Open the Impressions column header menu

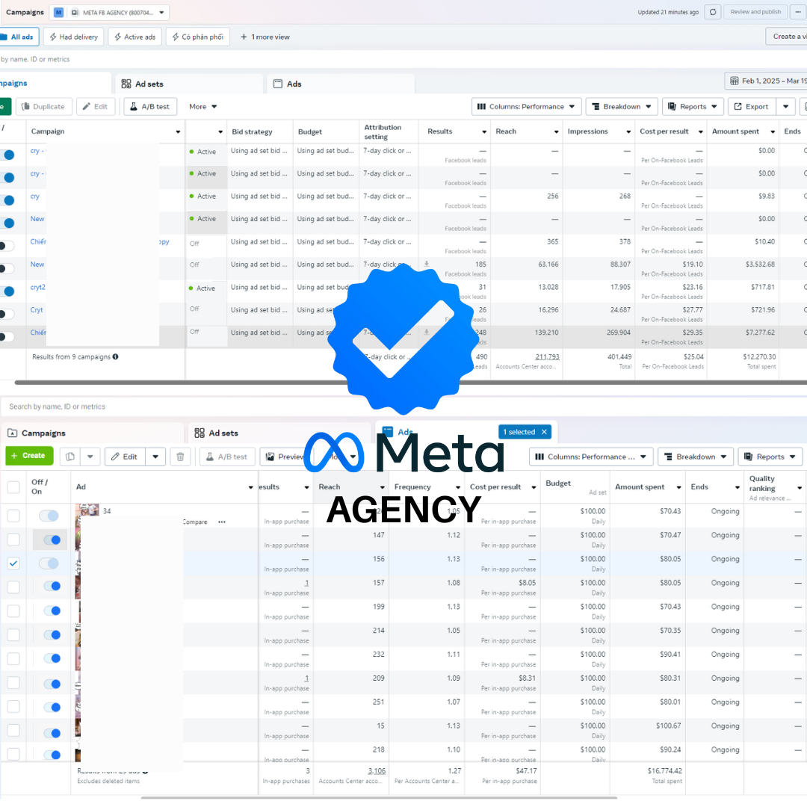[x=628, y=132]
